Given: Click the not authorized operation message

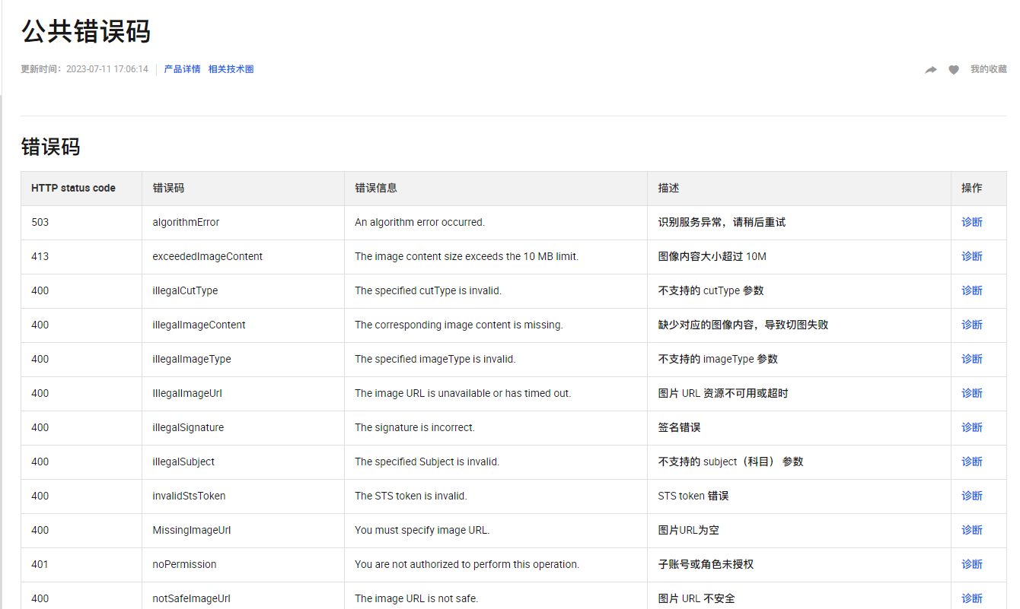Looking at the screenshot, I should coord(467,564).
